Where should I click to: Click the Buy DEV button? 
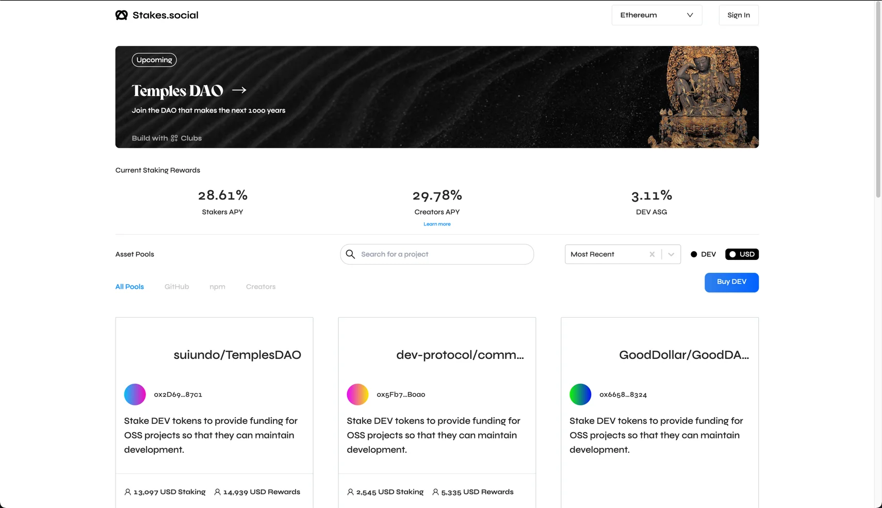(x=731, y=282)
